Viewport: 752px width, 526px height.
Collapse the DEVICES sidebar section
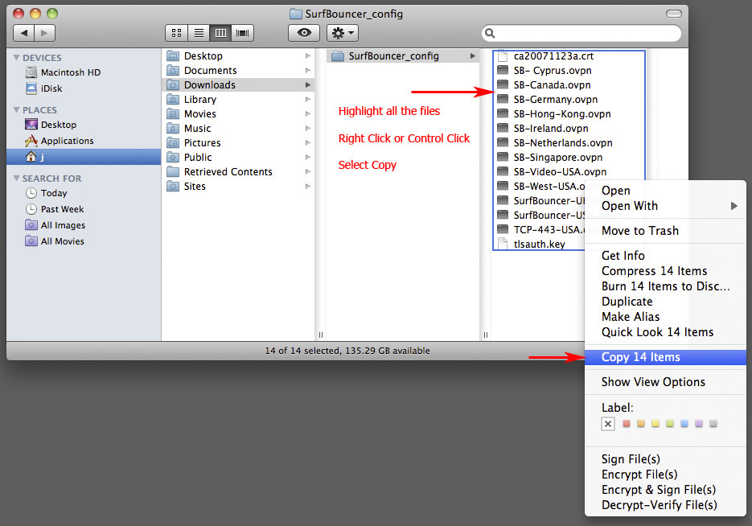tap(17, 58)
